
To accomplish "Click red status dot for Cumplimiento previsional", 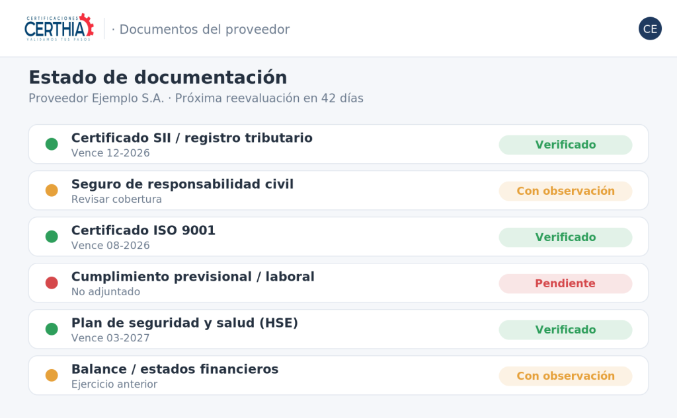I will click(52, 283).
